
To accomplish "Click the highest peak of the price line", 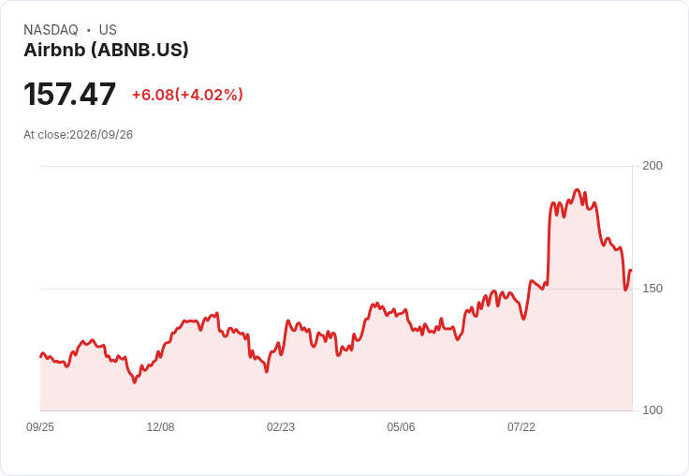I will pyautogui.click(x=578, y=190).
